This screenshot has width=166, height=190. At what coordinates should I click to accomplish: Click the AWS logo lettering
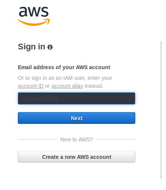tap(34, 11)
